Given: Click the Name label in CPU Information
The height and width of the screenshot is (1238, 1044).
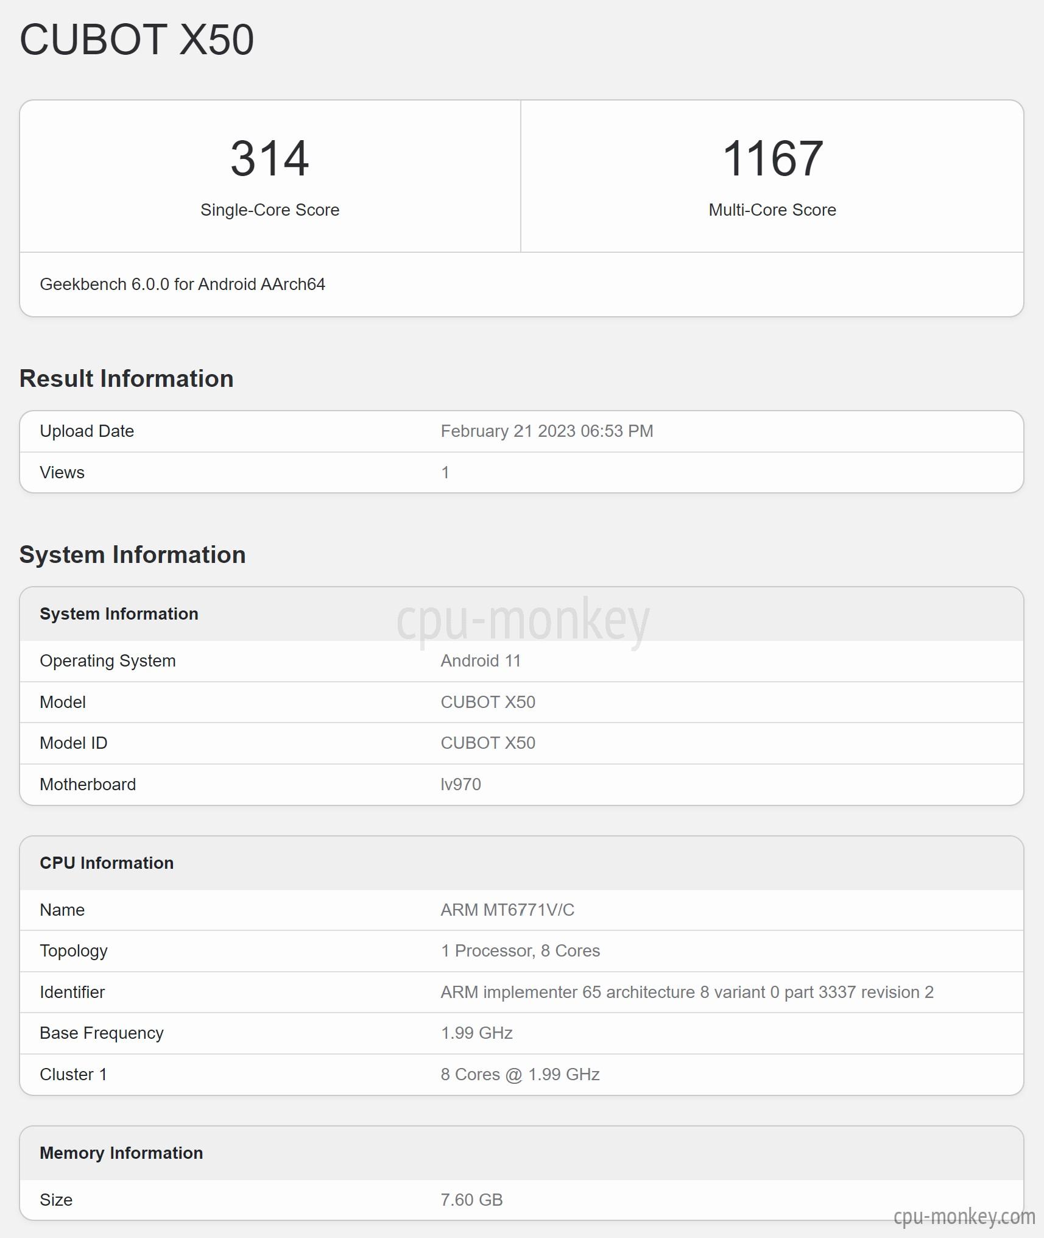Looking at the screenshot, I should coord(62,910).
